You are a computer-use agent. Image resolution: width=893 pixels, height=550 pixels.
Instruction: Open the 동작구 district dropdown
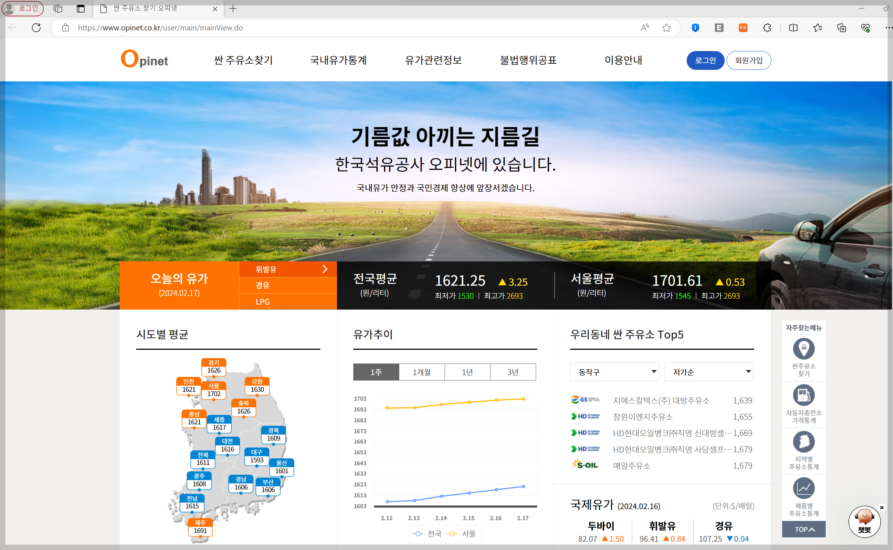pos(614,372)
